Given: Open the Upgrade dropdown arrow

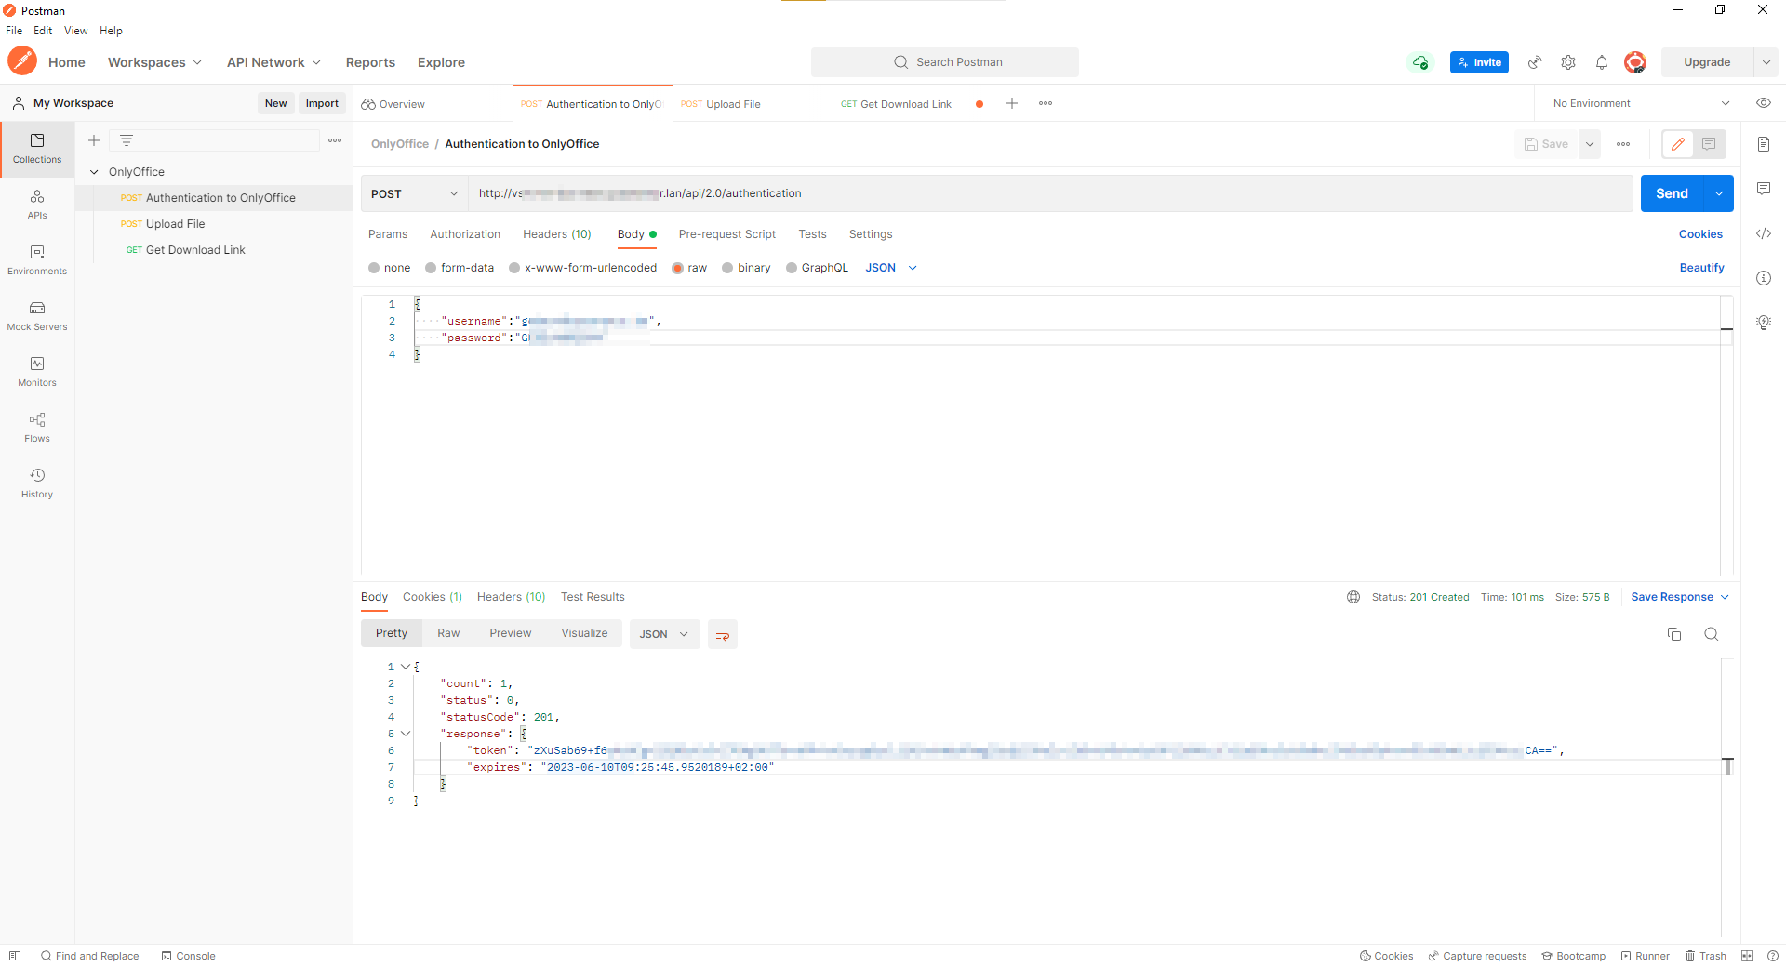Looking at the screenshot, I should pyautogui.click(x=1766, y=62).
